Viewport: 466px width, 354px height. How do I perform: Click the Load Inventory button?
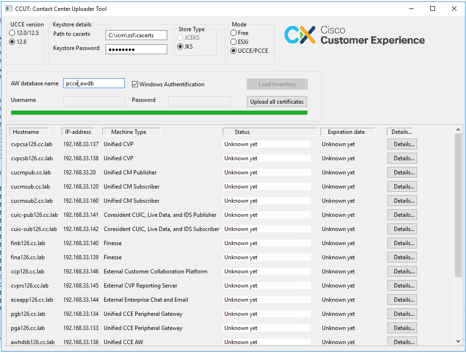point(277,84)
